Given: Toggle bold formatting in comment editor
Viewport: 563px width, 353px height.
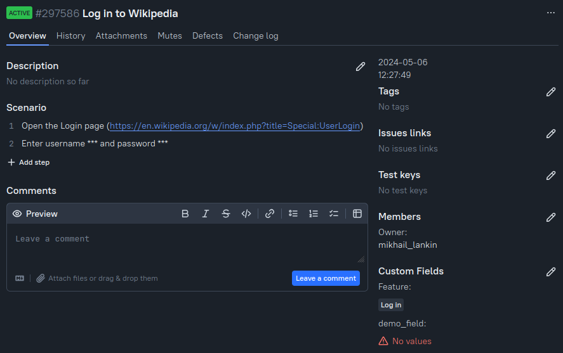Looking at the screenshot, I should click(x=185, y=214).
